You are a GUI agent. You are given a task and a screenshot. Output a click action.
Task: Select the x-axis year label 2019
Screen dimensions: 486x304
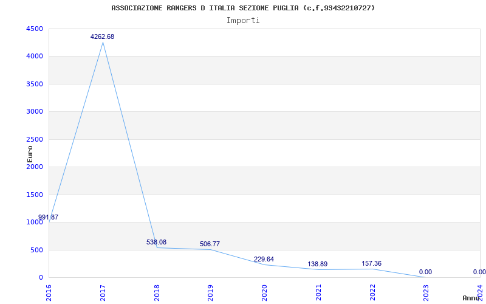point(210,292)
